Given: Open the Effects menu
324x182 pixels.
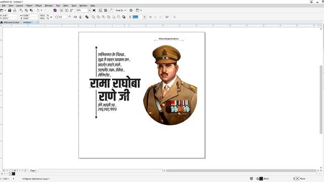Looking at the screenshot, I should pyautogui.click(x=38, y=6).
